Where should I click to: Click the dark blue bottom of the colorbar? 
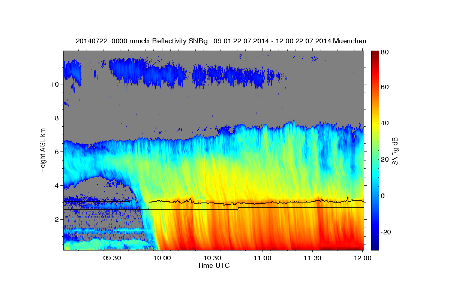pyautogui.click(x=375, y=246)
